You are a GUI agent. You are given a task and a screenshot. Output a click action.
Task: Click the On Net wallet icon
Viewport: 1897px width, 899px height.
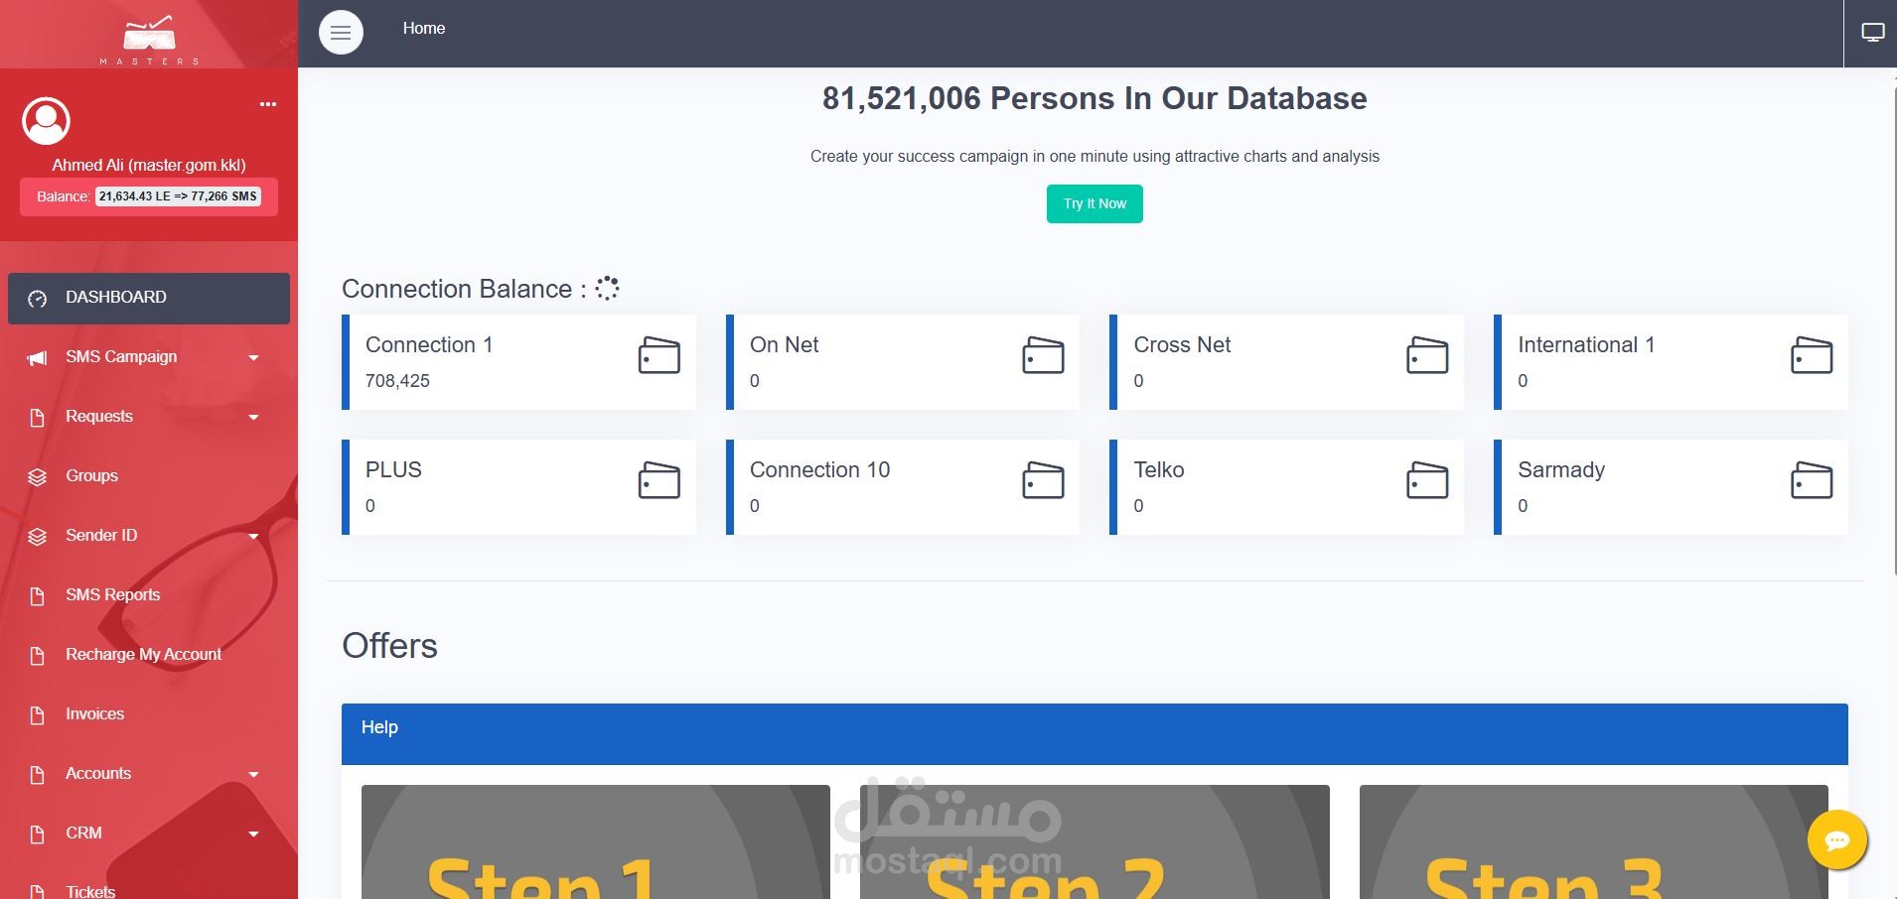pos(1043,355)
